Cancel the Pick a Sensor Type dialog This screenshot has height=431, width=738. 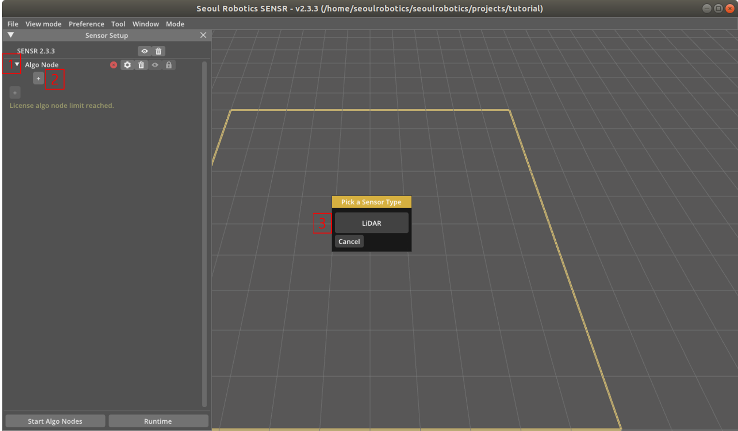[x=349, y=241]
